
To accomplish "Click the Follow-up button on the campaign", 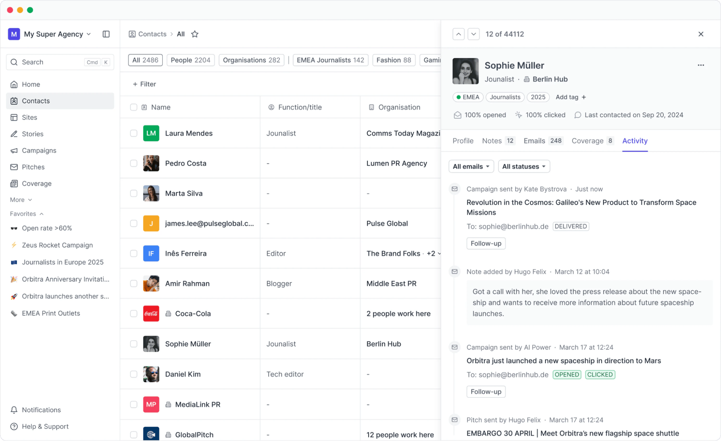I will tap(486, 243).
